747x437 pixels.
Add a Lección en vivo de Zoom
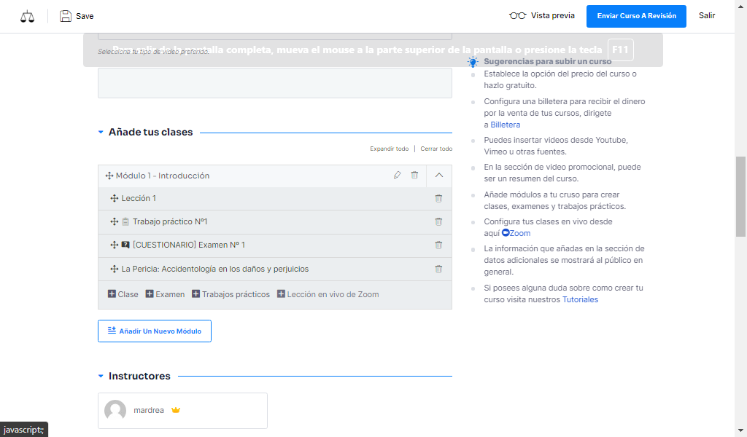coord(328,294)
